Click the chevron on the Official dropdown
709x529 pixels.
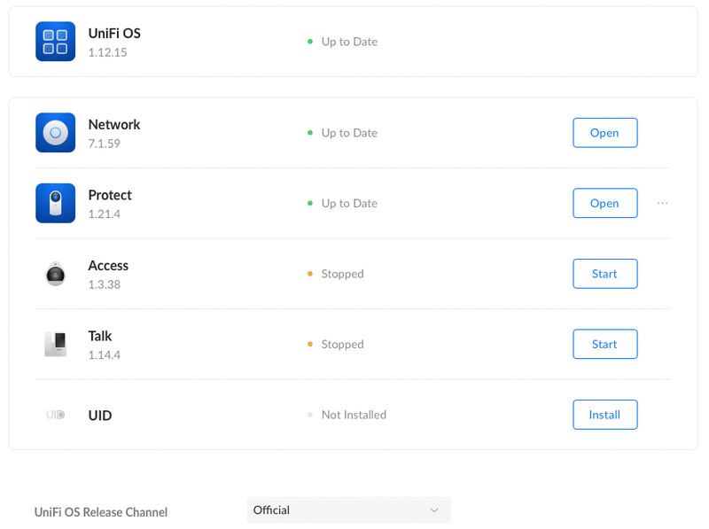pyautogui.click(x=434, y=510)
